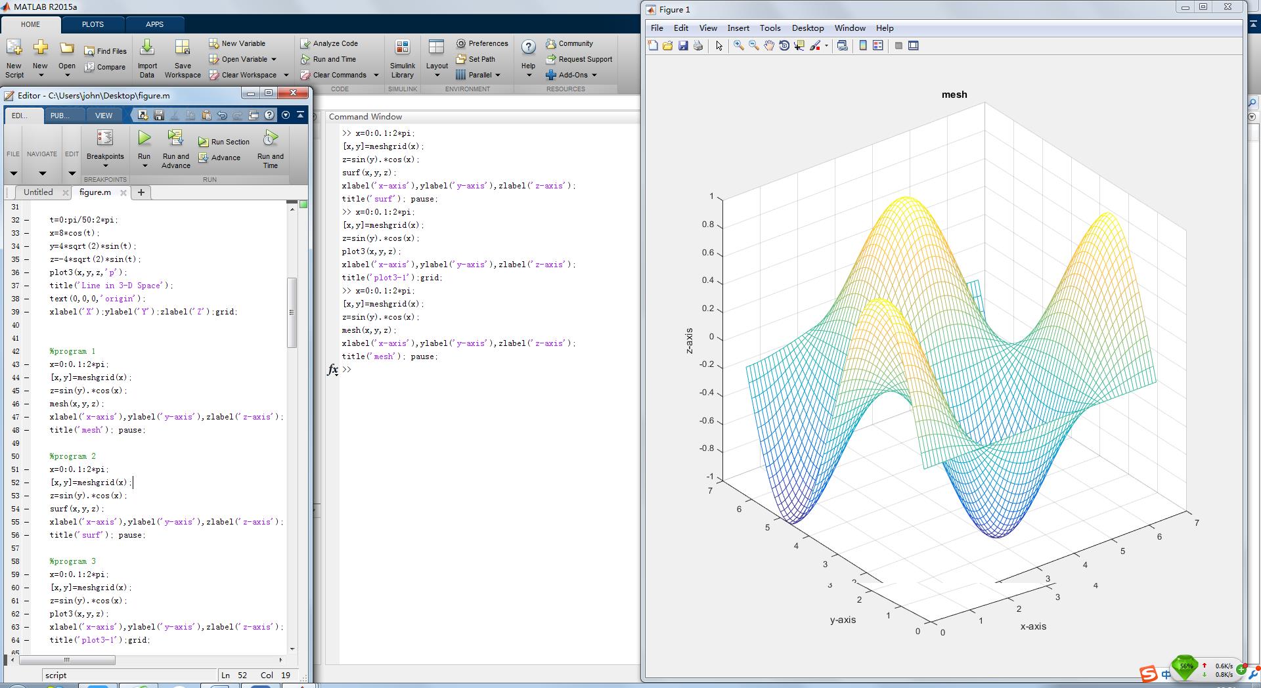Click Run Section in Editor toolstrip
1261x688 pixels.
tap(224, 142)
